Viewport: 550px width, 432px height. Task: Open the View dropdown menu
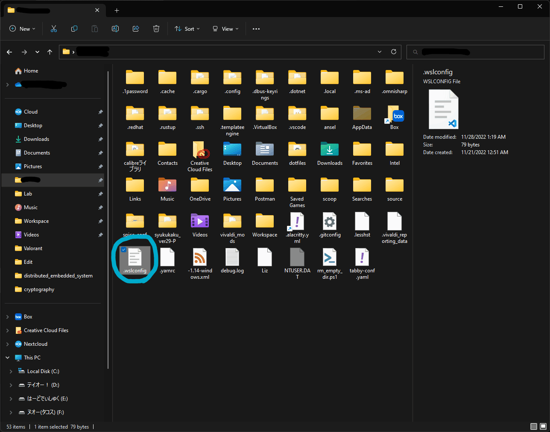tap(225, 29)
